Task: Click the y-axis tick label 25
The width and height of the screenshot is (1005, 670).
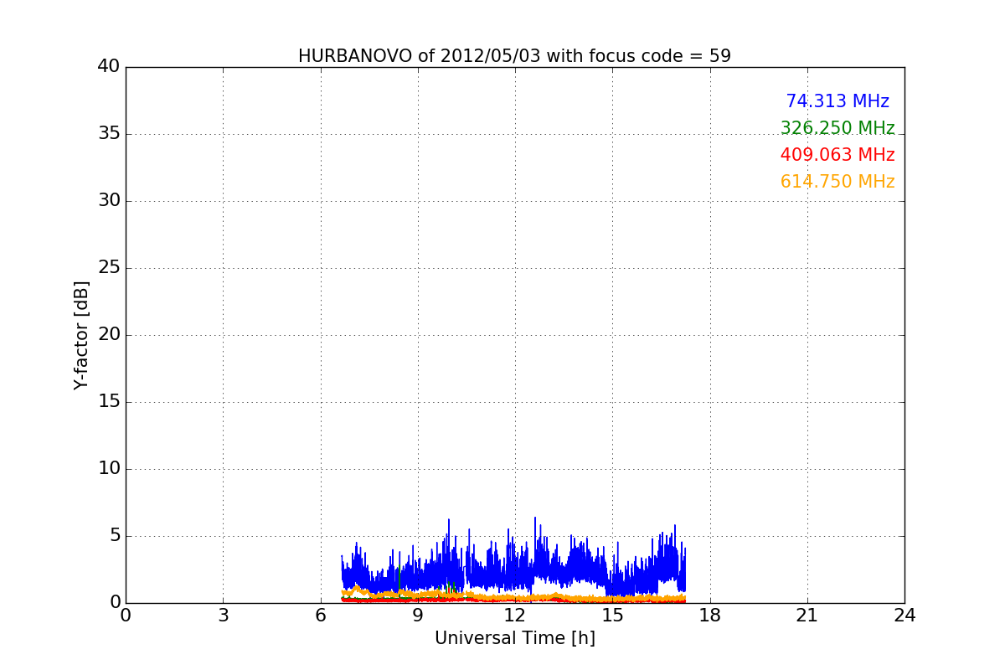Action: 109,268
